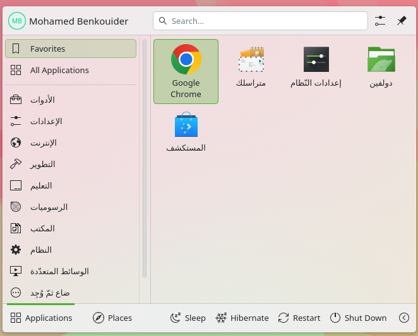Viewport: 418px width, 336px height.
Task: Select All Applications category
Action: click(71, 70)
